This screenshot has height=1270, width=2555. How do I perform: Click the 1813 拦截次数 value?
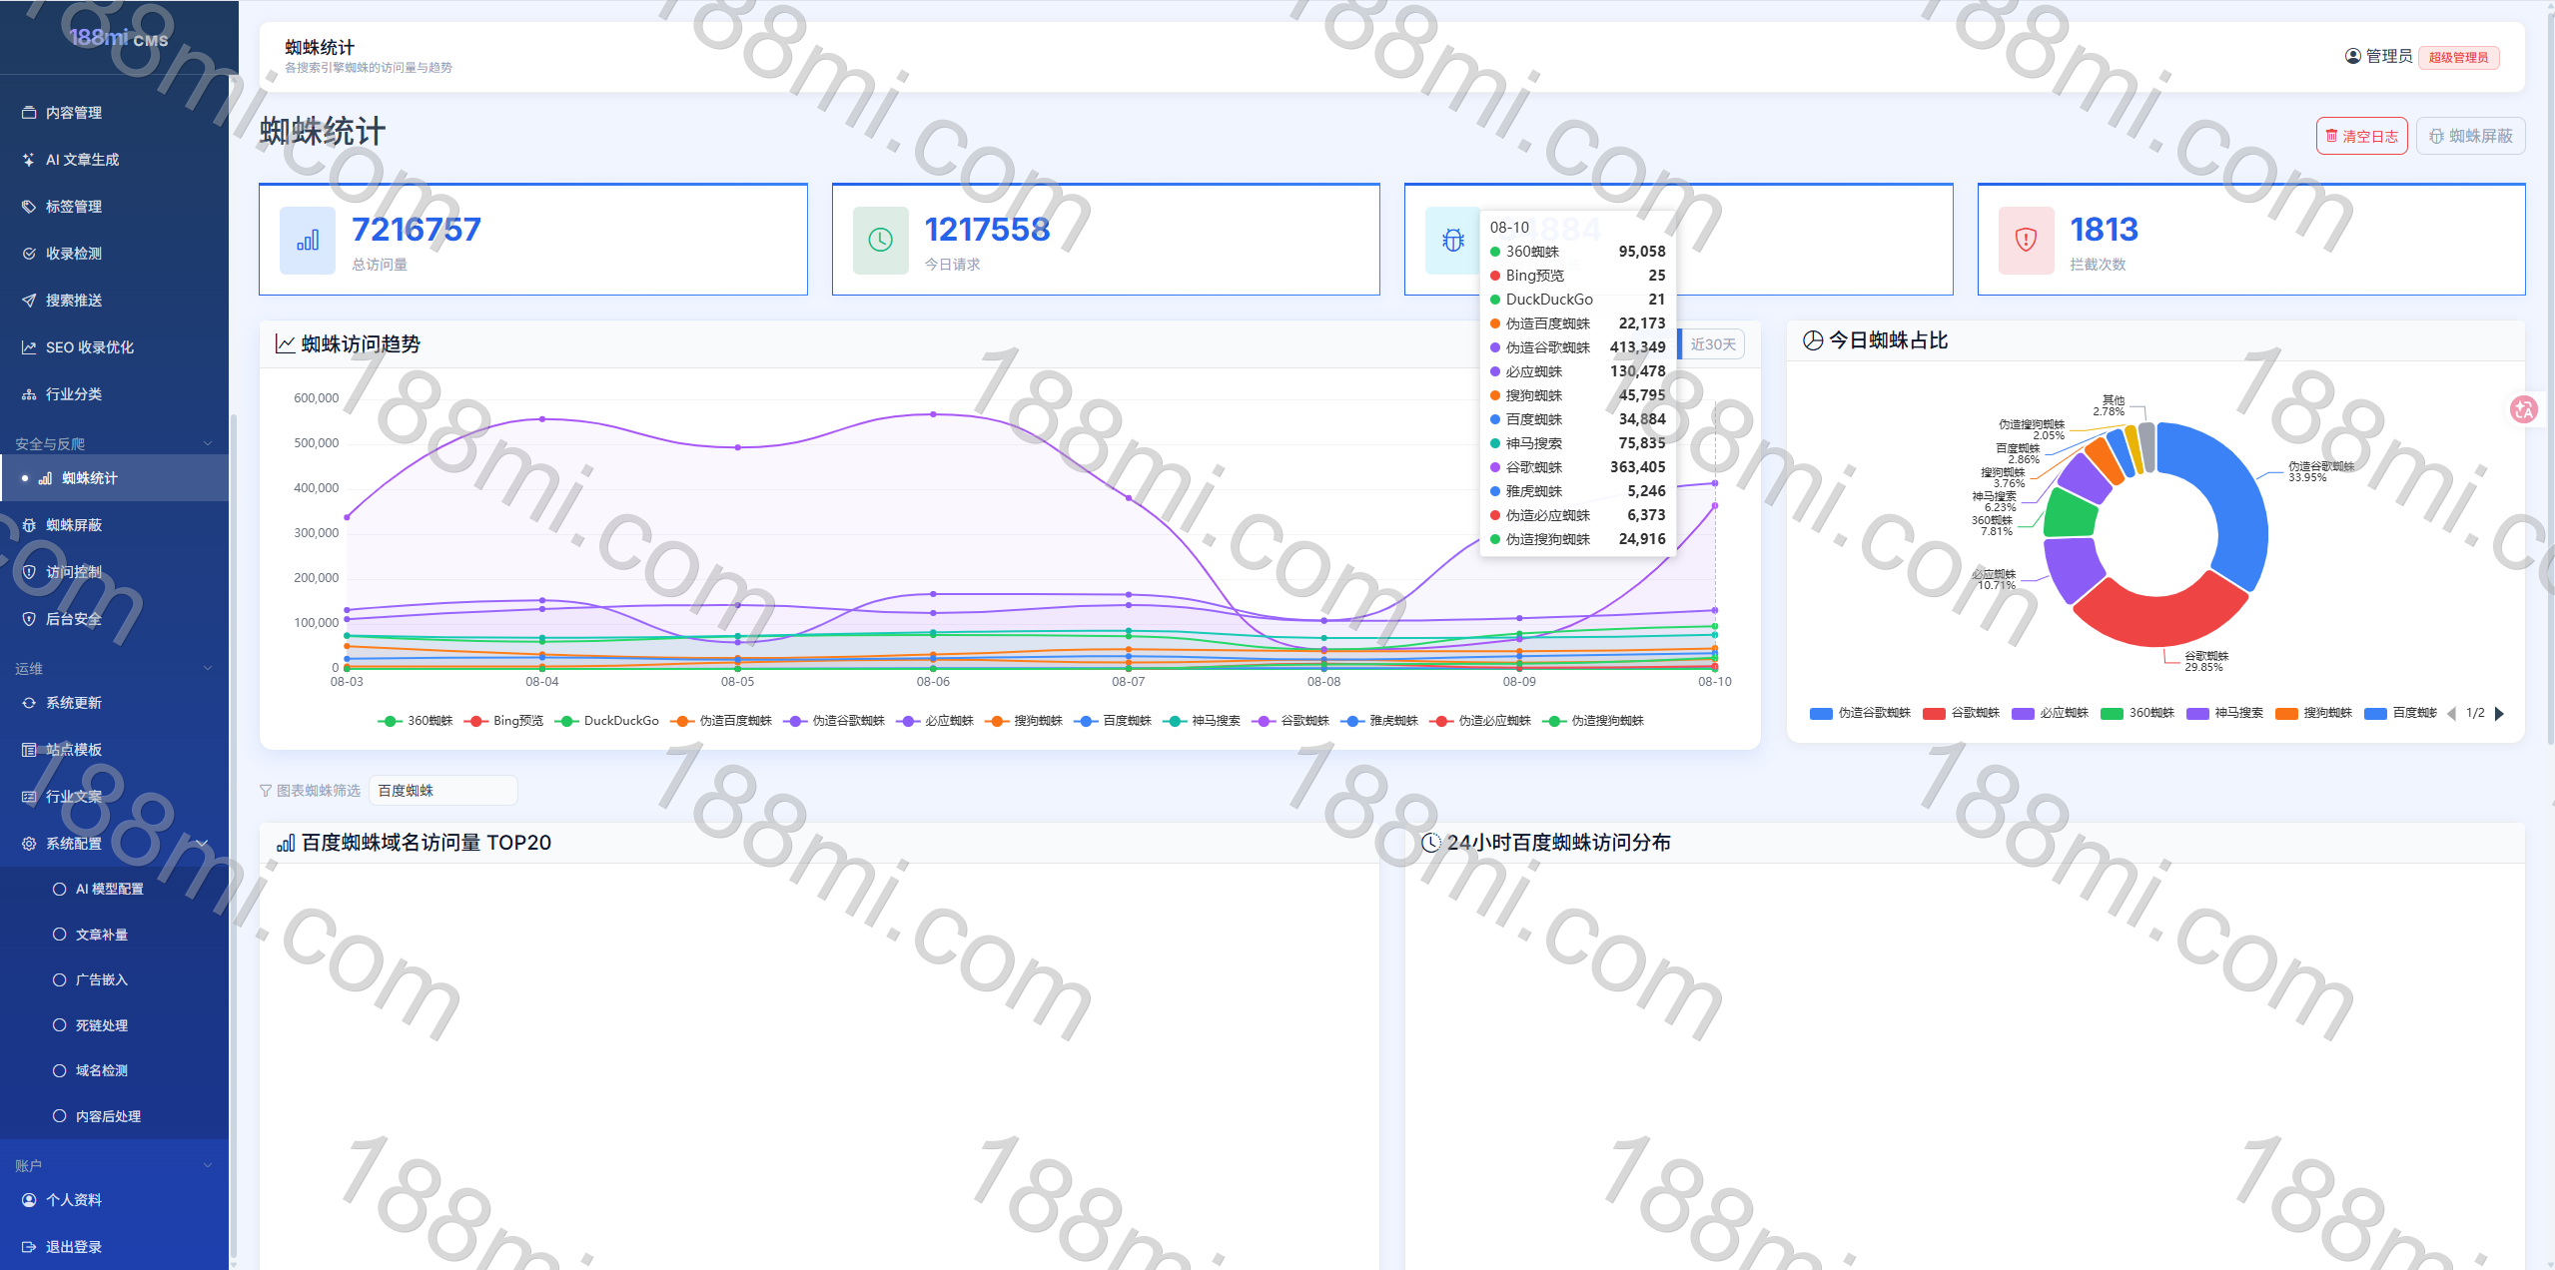pyautogui.click(x=2104, y=230)
